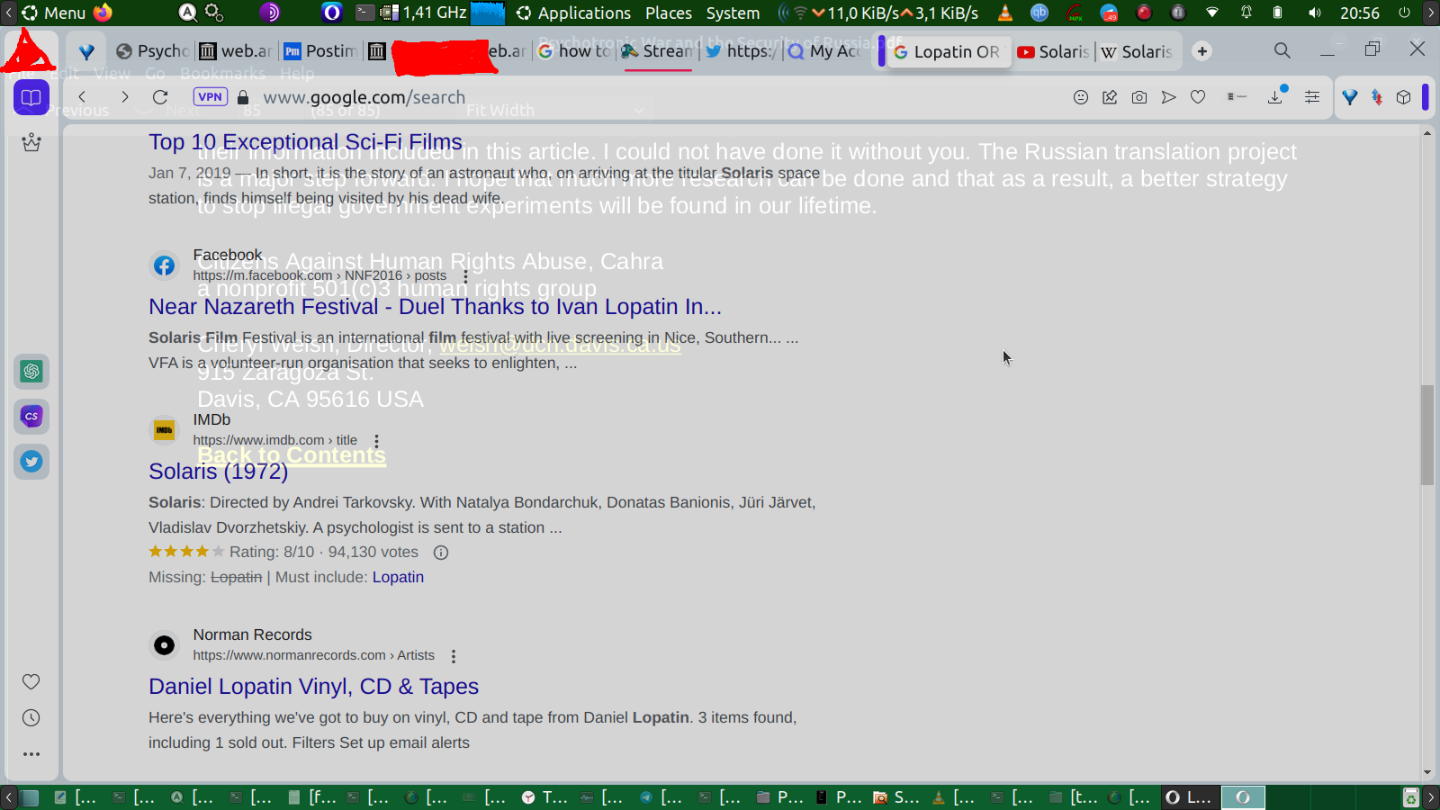Open the Extensions cube icon
The image size is (1440, 810).
(1404, 97)
